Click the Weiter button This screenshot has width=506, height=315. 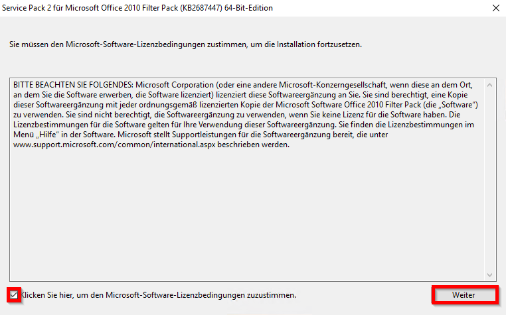coord(464,294)
